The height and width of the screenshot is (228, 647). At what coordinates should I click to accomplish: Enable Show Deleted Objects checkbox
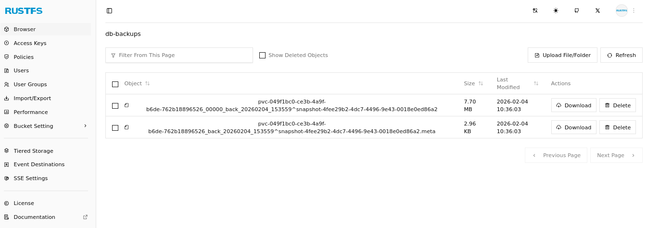coord(262,55)
